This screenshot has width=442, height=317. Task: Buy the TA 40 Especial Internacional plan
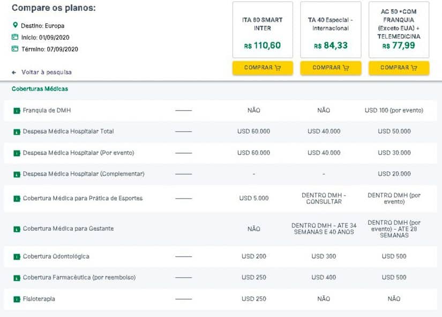coord(331,68)
